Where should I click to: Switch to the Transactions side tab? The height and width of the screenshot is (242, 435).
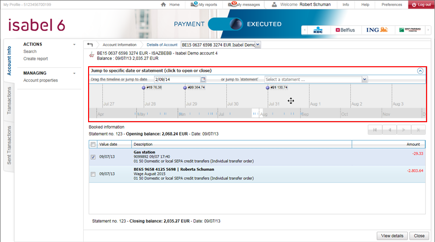pos(9,101)
